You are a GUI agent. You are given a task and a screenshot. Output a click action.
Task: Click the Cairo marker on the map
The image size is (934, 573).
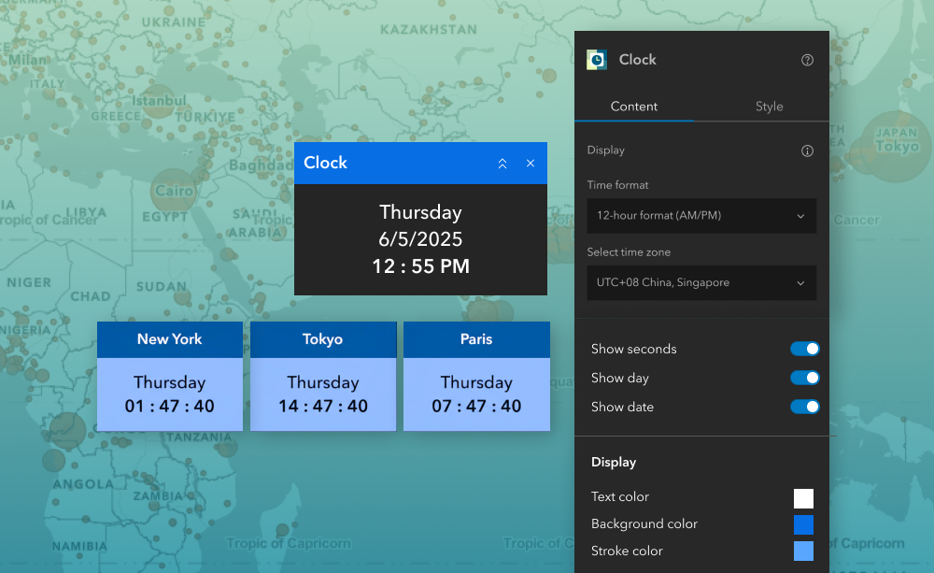[x=175, y=191]
